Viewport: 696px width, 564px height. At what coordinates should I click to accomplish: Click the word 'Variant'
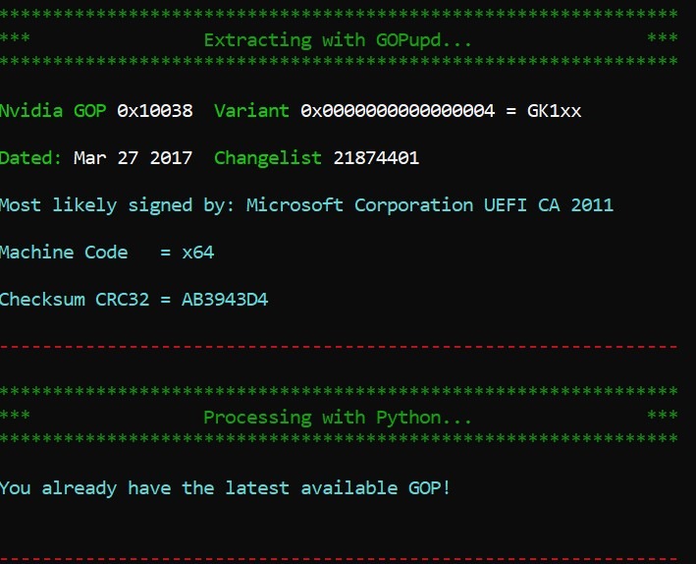click(251, 111)
